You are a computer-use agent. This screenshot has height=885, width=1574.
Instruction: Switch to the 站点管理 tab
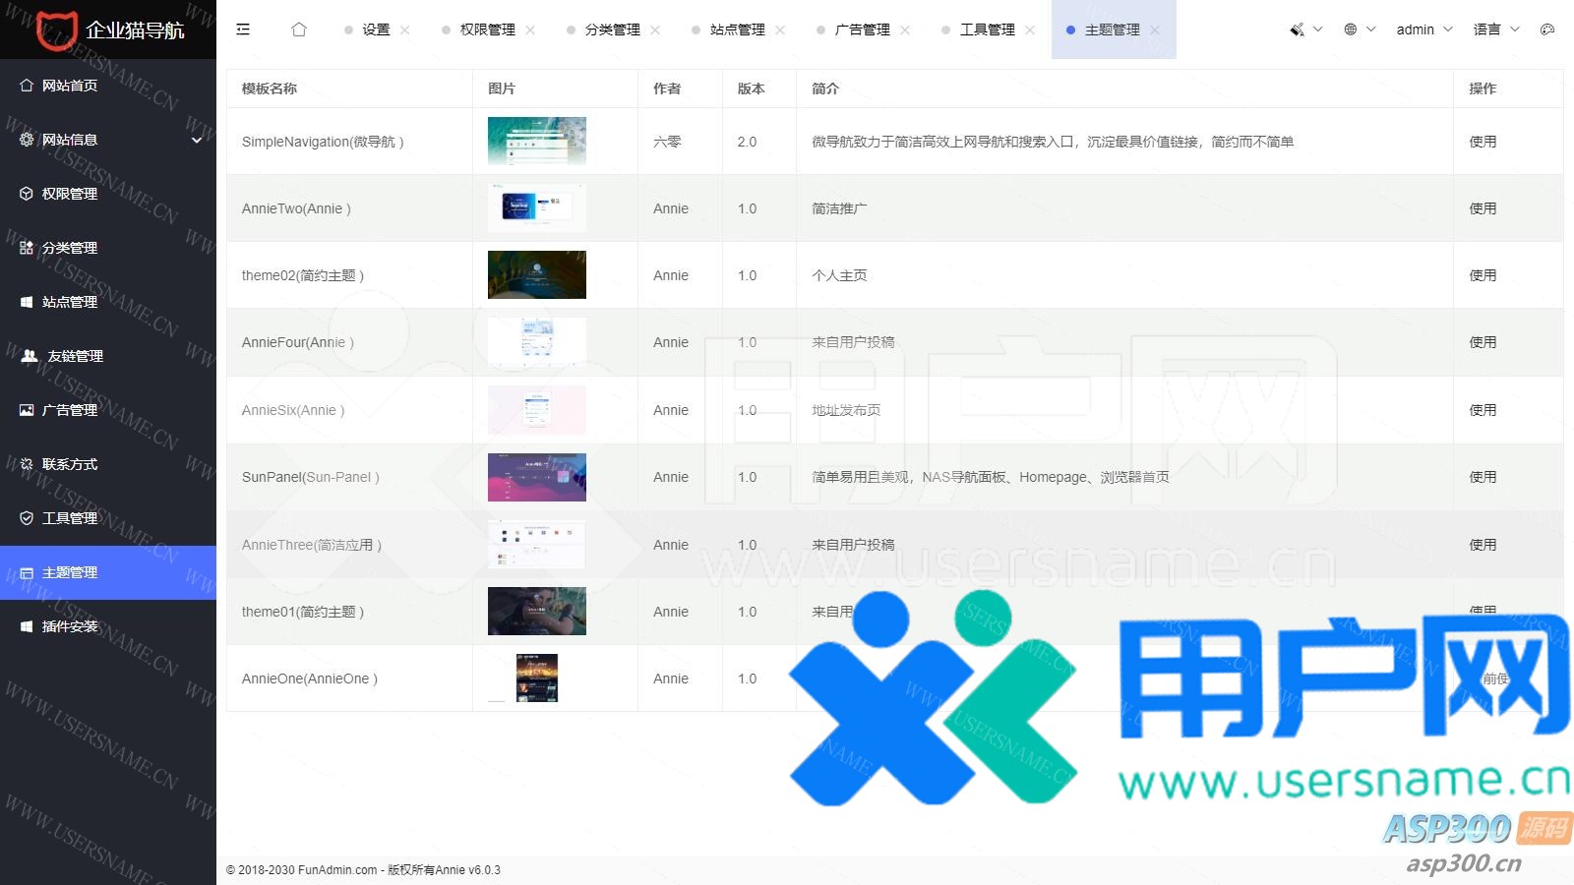click(x=737, y=30)
